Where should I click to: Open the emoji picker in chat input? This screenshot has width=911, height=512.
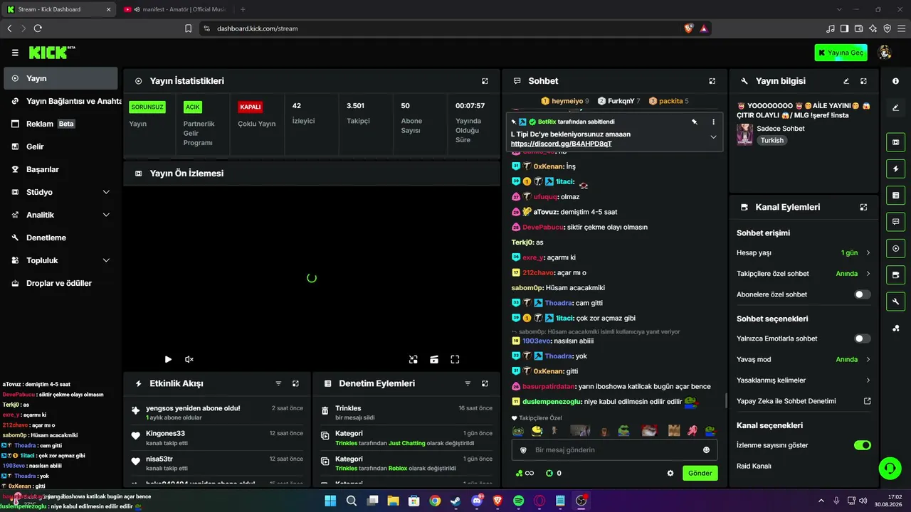click(706, 450)
